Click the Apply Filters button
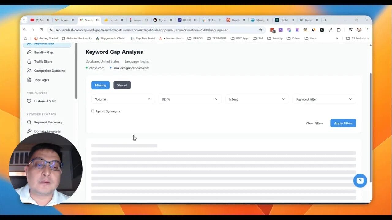 click(343, 123)
